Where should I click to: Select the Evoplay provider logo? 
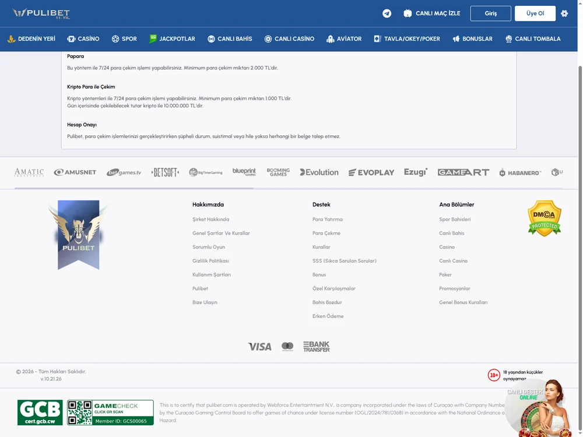pos(371,172)
